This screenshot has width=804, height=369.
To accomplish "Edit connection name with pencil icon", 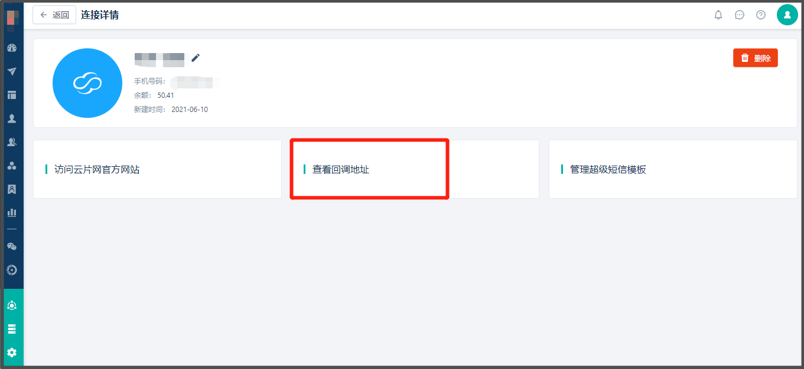I will 196,57.
